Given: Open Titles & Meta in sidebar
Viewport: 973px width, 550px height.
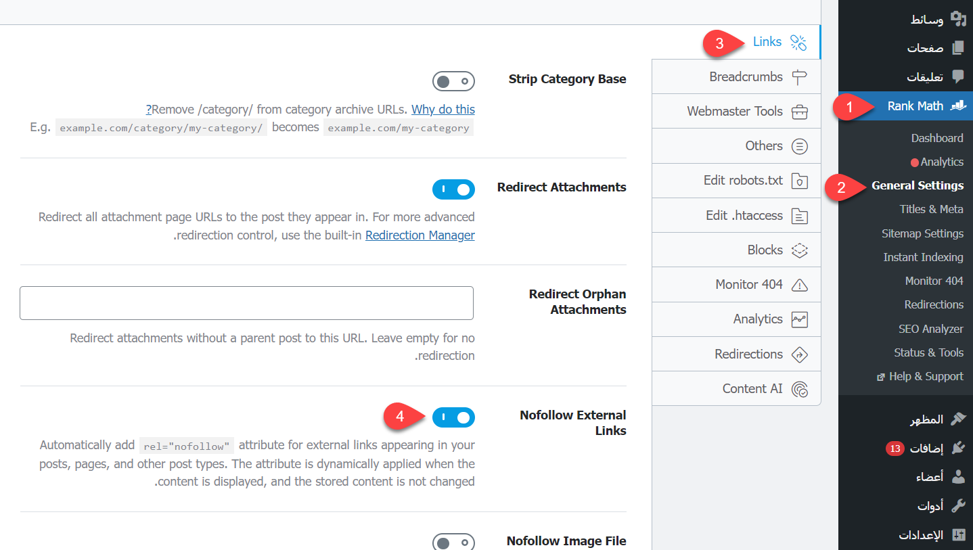Looking at the screenshot, I should coord(931,209).
